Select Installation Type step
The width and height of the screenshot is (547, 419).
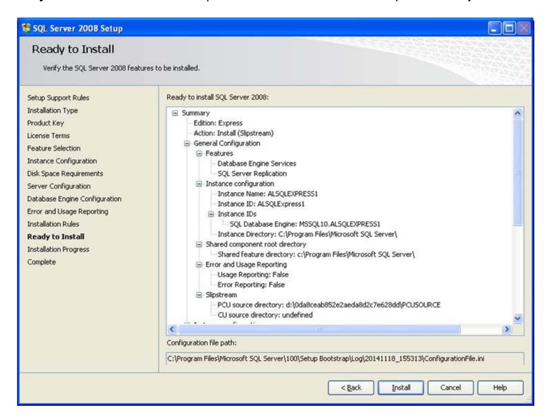tap(53, 110)
